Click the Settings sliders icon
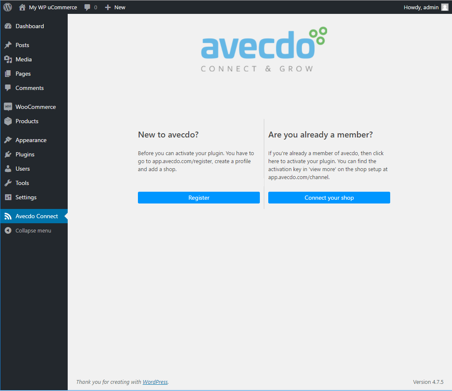The width and height of the screenshot is (452, 391). point(8,197)
